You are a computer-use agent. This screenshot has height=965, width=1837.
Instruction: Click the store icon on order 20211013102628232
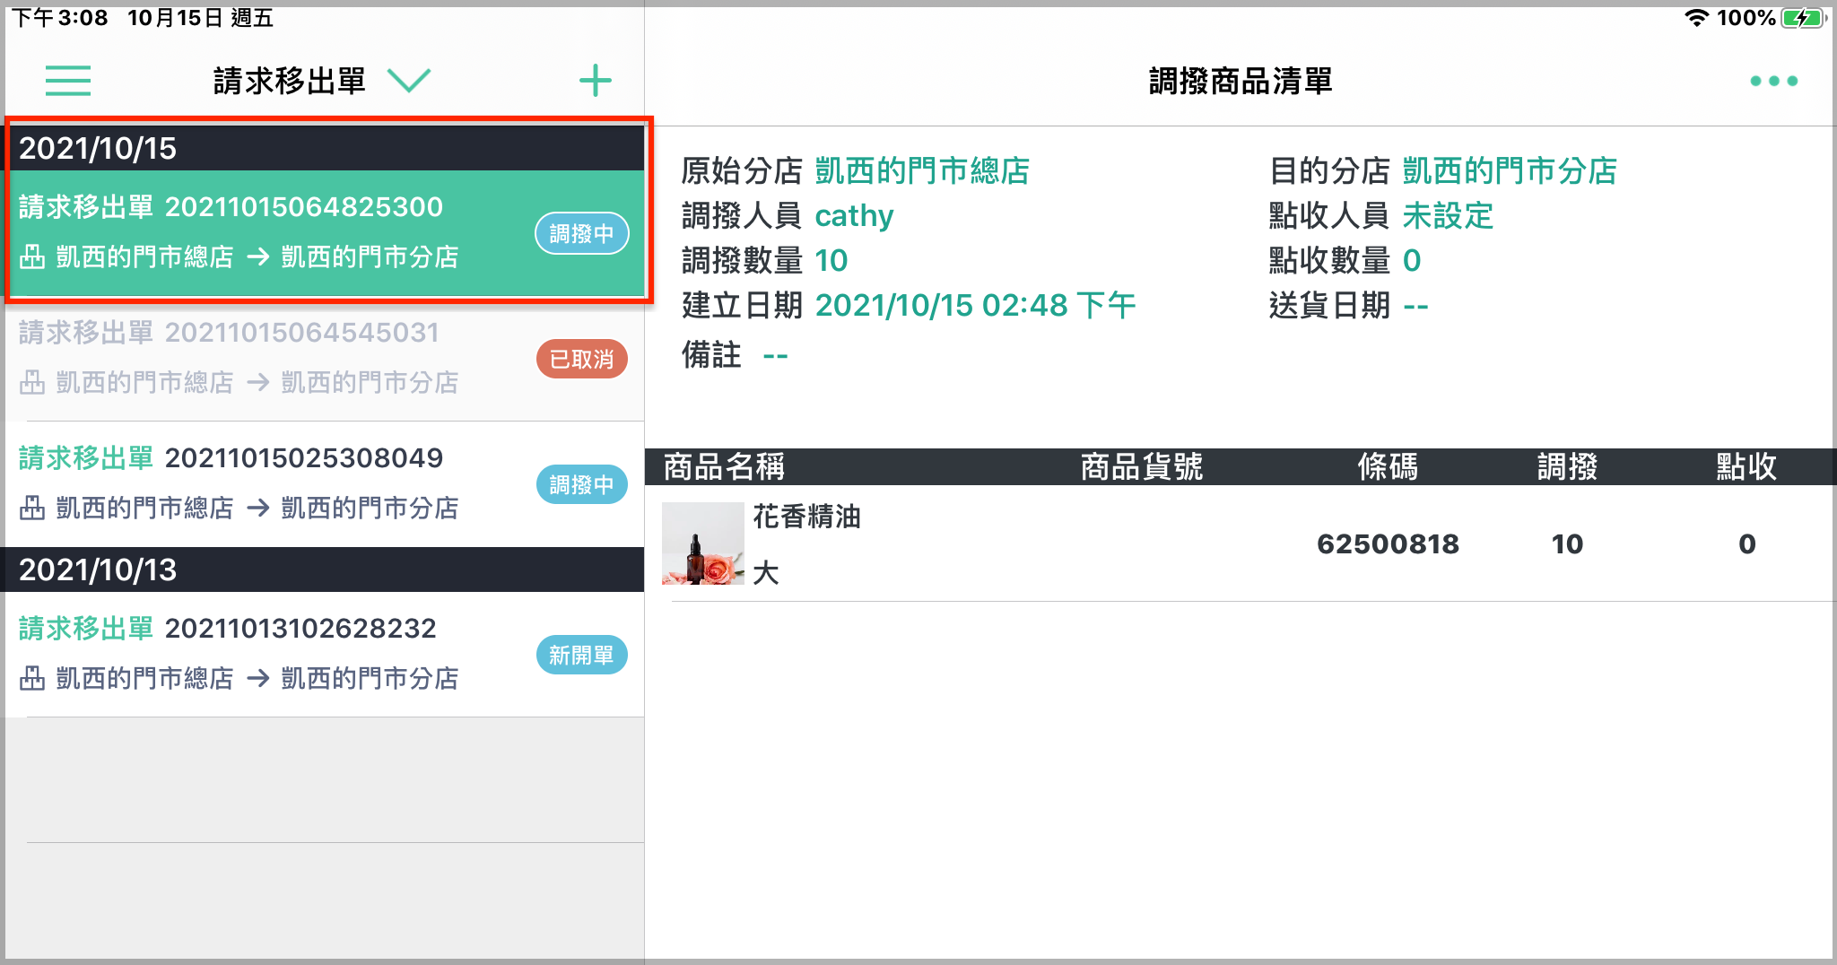(32, 678)
